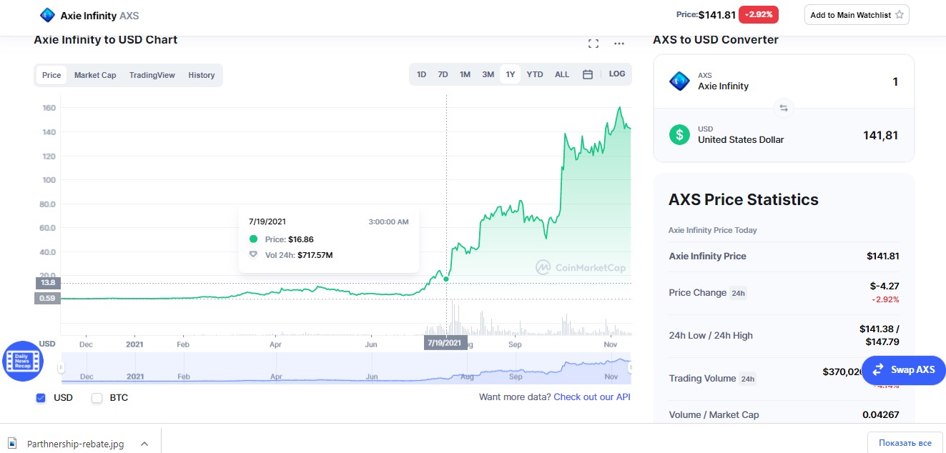The image size is (946, 453).
Task: Click the USD amount value 141,81
Action: pos(881,135)
